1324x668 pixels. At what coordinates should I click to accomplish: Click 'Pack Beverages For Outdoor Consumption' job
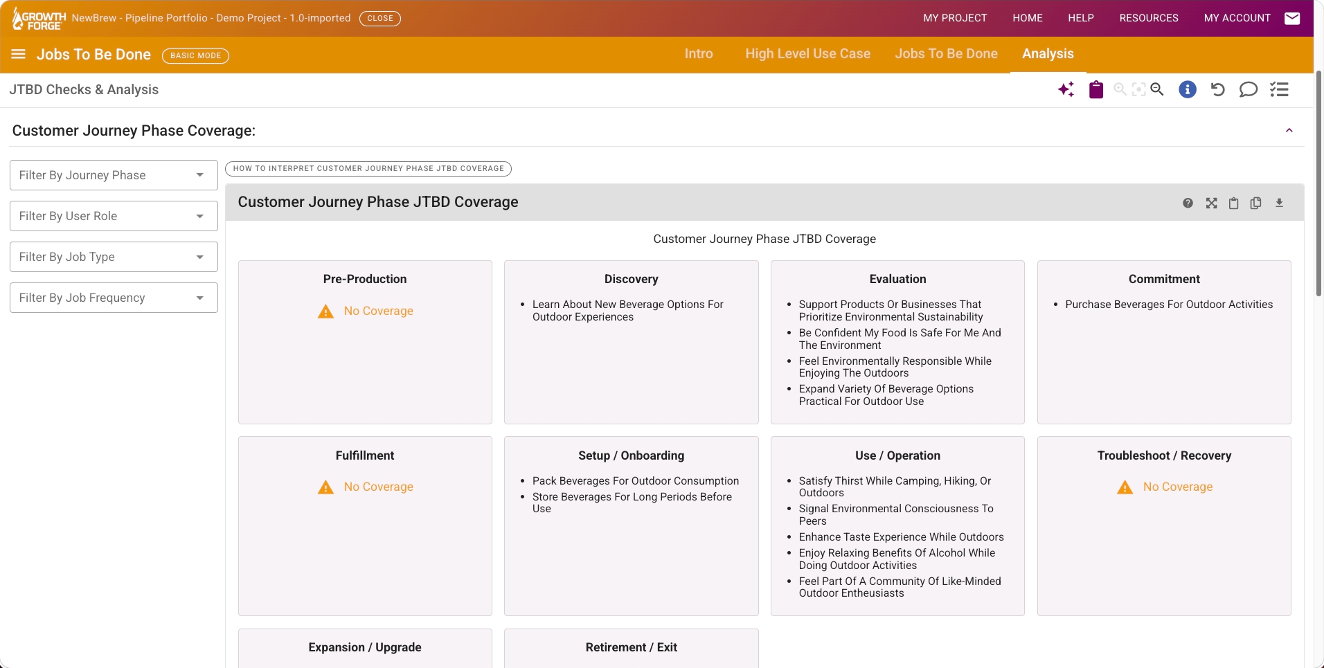click(636, 481)
